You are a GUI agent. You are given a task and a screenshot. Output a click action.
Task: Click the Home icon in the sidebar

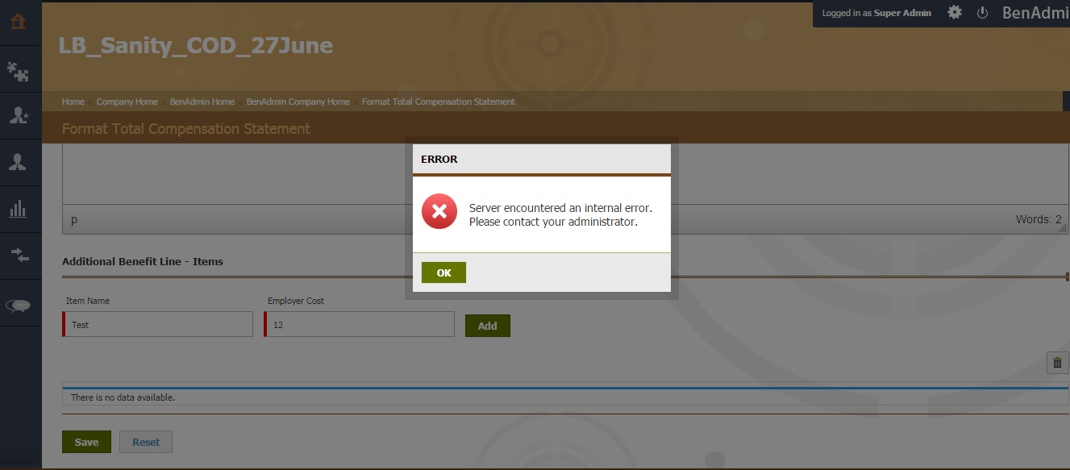18,22
